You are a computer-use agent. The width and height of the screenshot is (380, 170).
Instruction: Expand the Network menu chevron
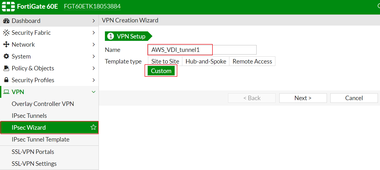(x=94, y=45)
